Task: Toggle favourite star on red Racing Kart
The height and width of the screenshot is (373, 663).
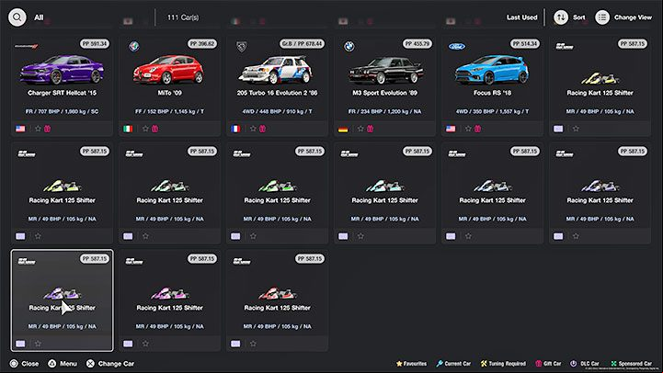Action: pos(253,344)
